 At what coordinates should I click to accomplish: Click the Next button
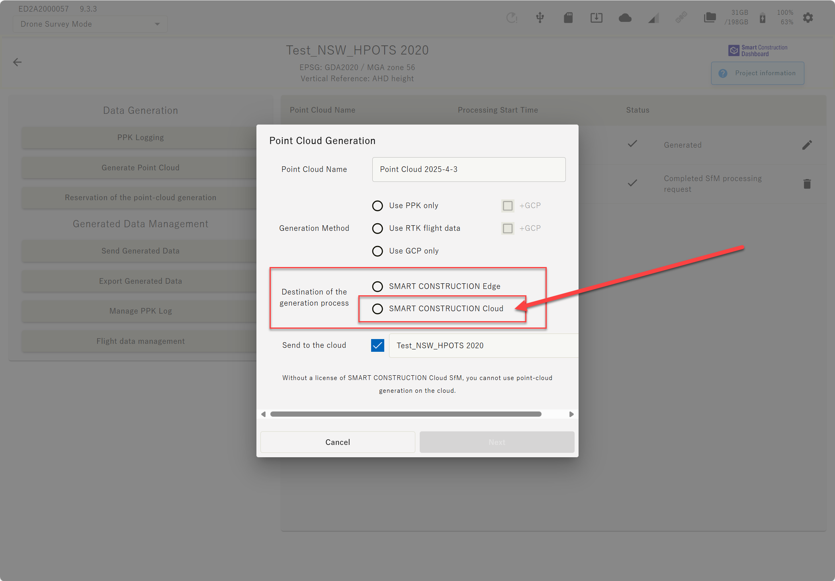click(x=497, y=442)
